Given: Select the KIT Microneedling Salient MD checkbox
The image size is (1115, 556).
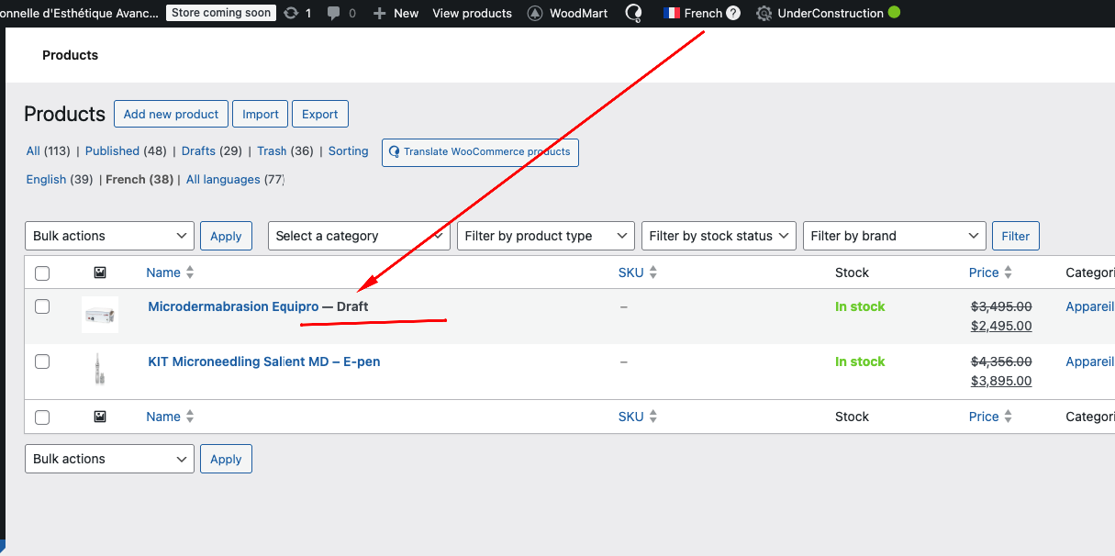Looking at the screenshot, I should coord(42,361).
